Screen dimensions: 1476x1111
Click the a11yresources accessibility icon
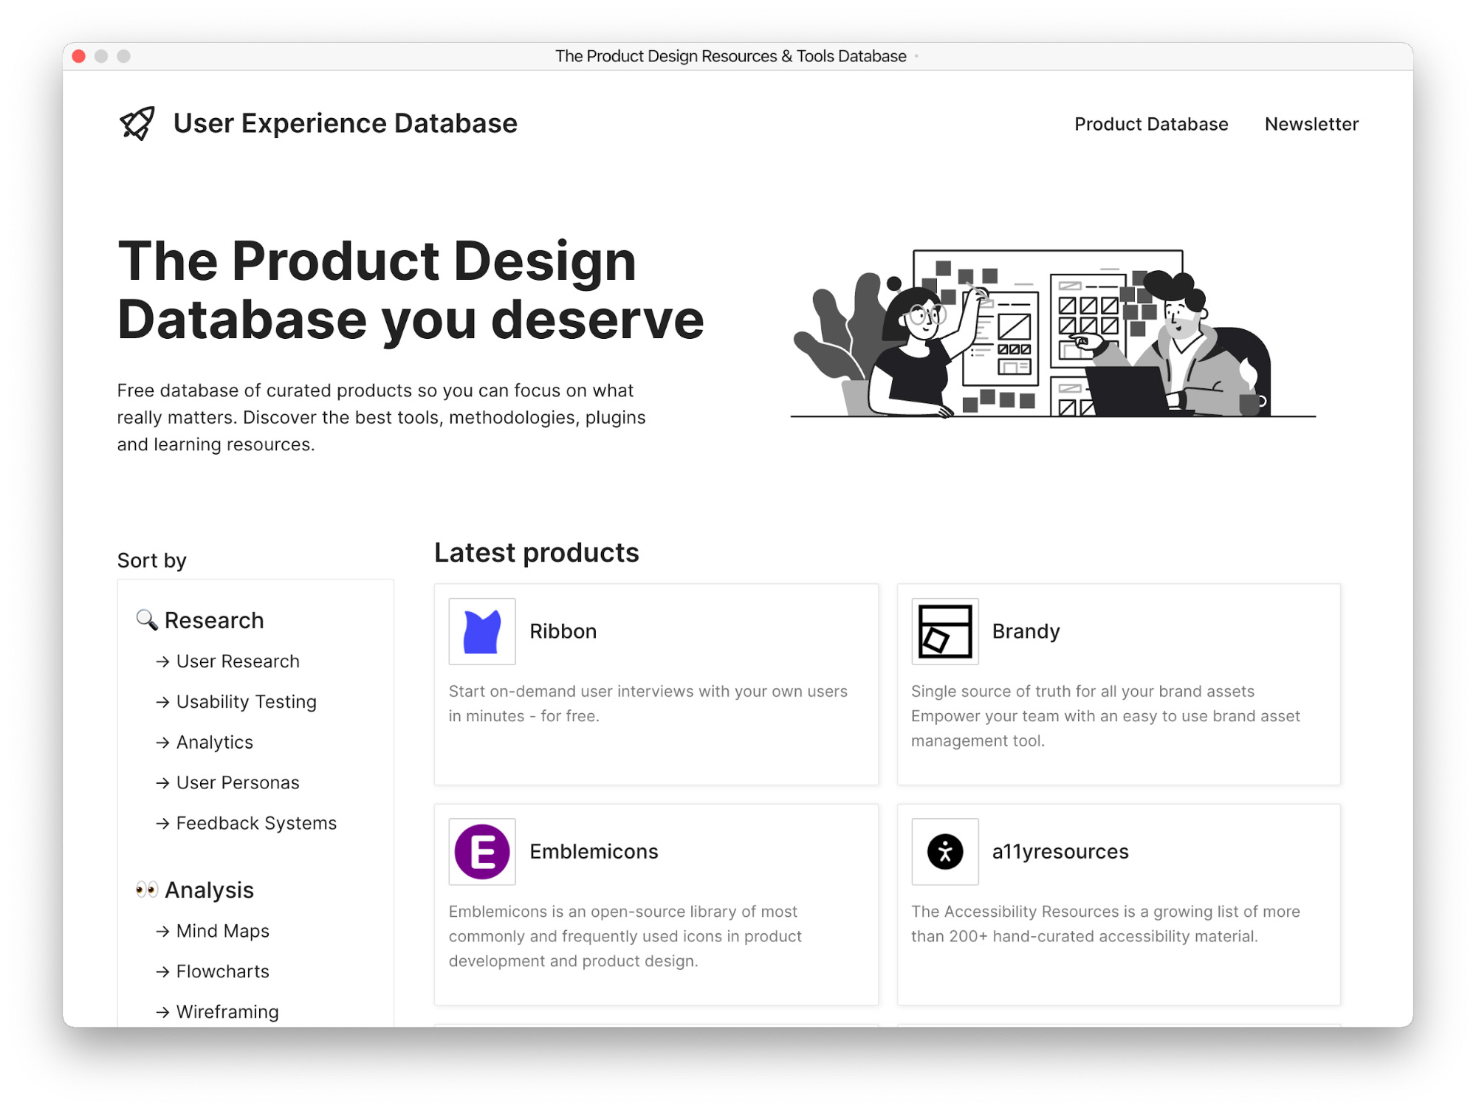click(945, 851)
